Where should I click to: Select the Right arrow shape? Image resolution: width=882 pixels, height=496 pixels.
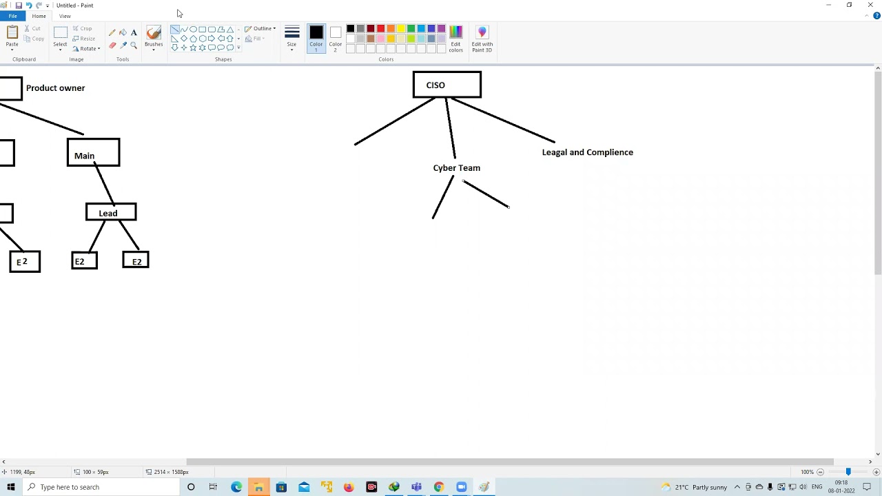point(212,39)
